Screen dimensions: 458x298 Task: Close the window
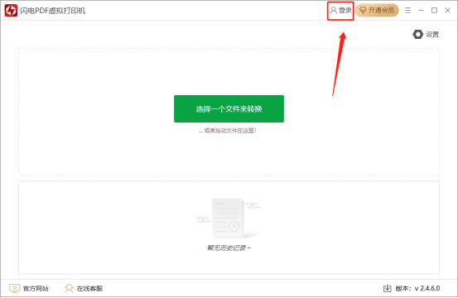point(447,11)
